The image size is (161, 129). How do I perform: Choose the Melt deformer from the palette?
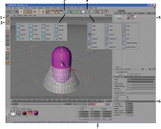pyautogui.click(x=126, y=39)
